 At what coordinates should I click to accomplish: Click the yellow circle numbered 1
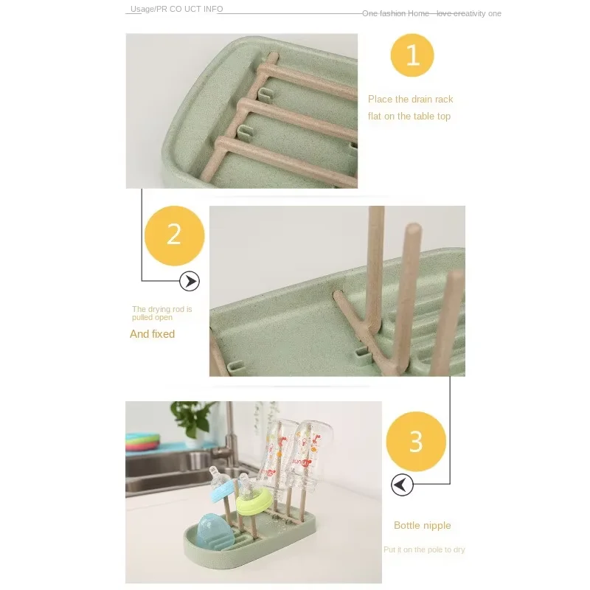click(x=412, y=55)
